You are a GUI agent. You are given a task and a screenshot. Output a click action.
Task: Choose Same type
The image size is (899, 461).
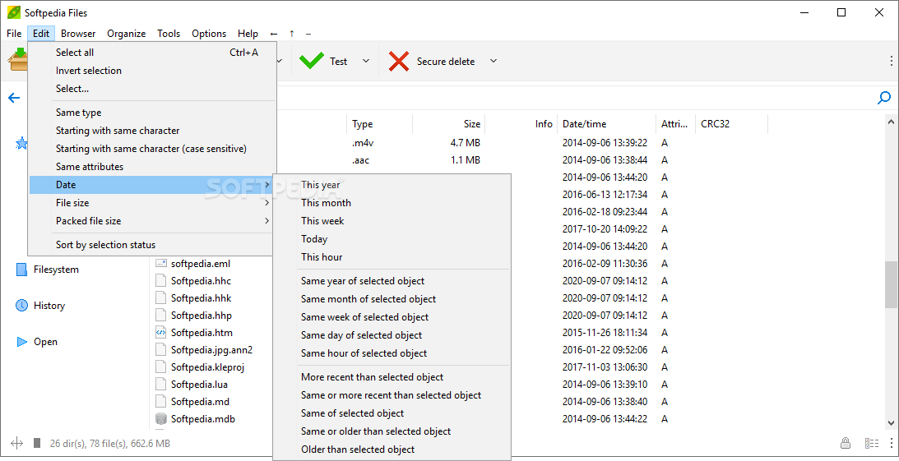click(x=151, y=113)
